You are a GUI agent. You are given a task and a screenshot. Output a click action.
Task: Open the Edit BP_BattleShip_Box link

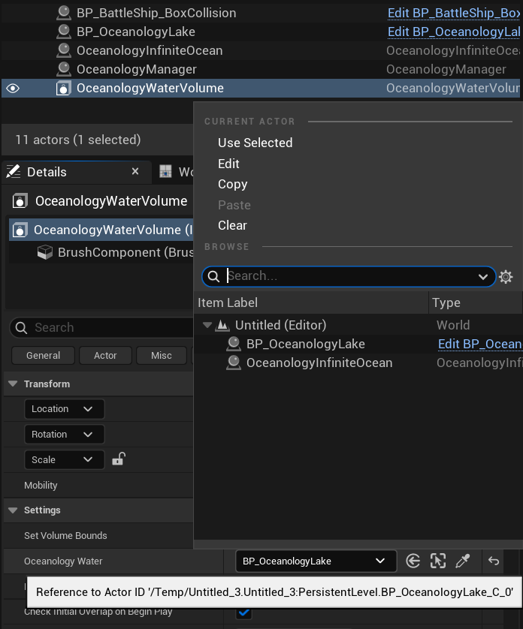(x=453, y=13)
